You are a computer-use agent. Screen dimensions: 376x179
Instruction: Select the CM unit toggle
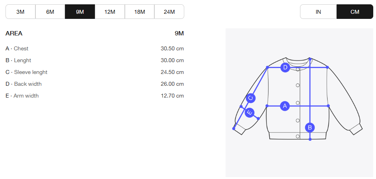click(x=355, y=12)
